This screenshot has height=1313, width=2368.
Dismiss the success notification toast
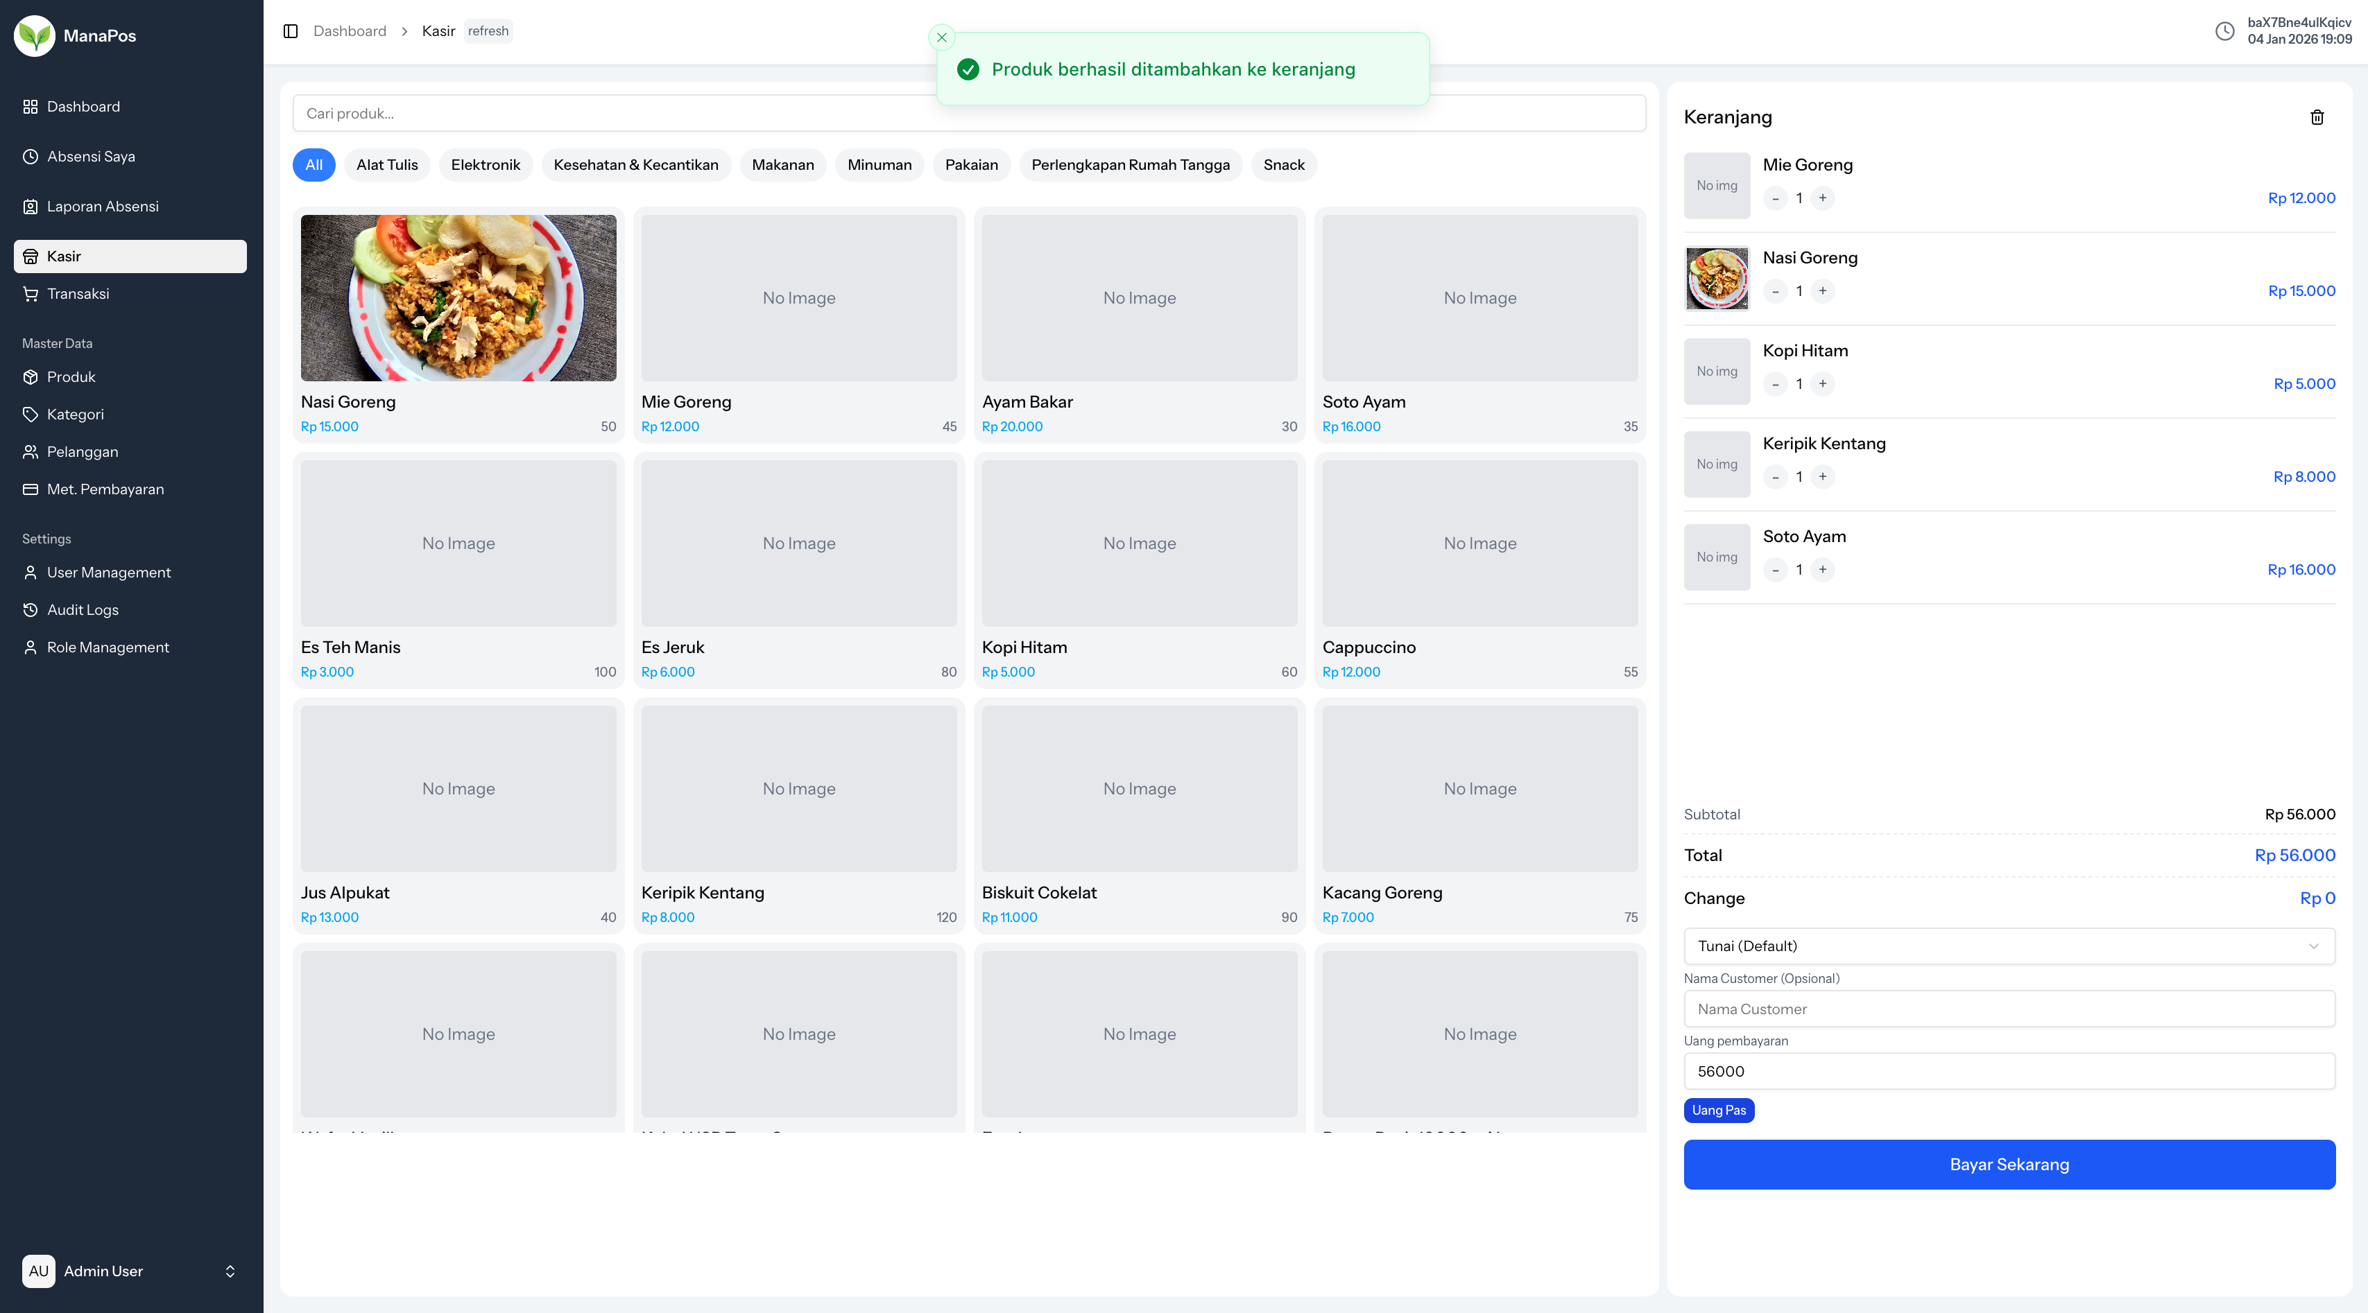[941, 37]
